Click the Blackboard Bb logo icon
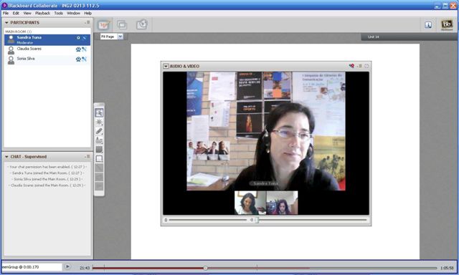Screen dimensions: 459x275 click(x=447, y=25)
